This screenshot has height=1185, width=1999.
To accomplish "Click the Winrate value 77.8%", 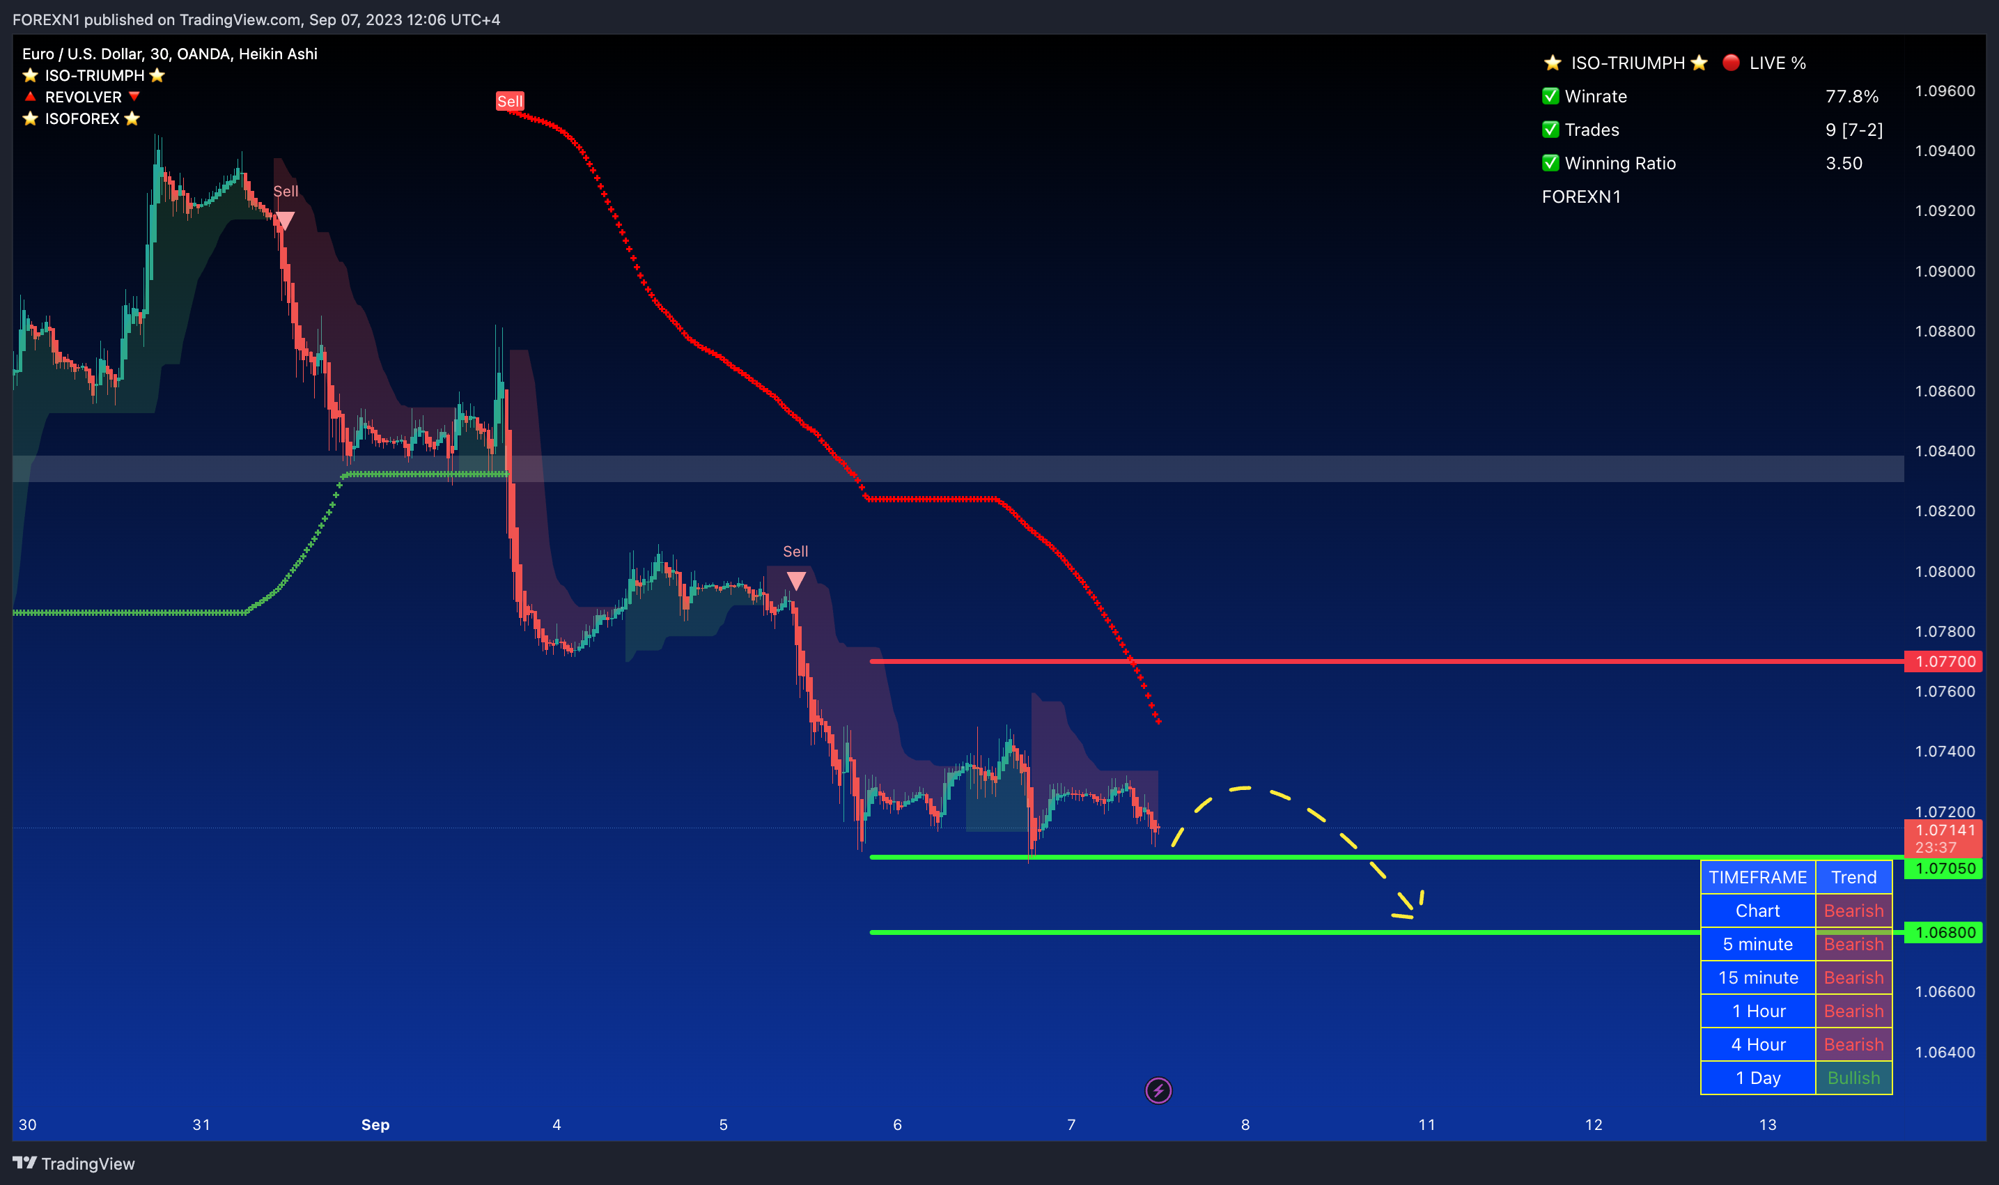I will 1852,96.
